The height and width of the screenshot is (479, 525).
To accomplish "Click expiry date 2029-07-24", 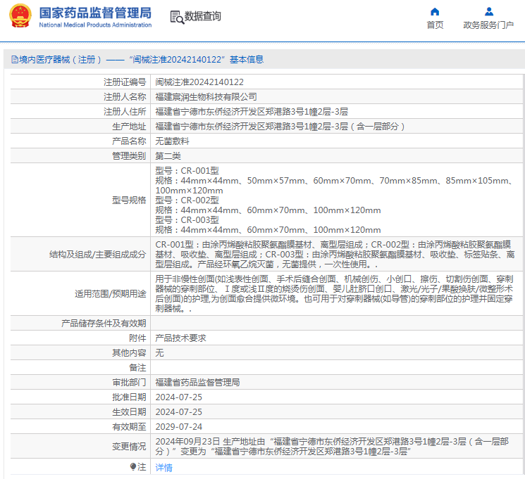I will click(179, 426).
